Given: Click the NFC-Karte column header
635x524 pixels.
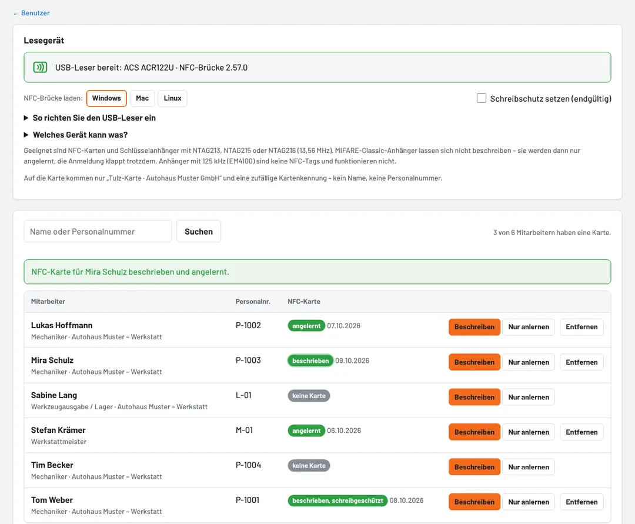Looking at the screenshot, I should [x=304, y=301].
